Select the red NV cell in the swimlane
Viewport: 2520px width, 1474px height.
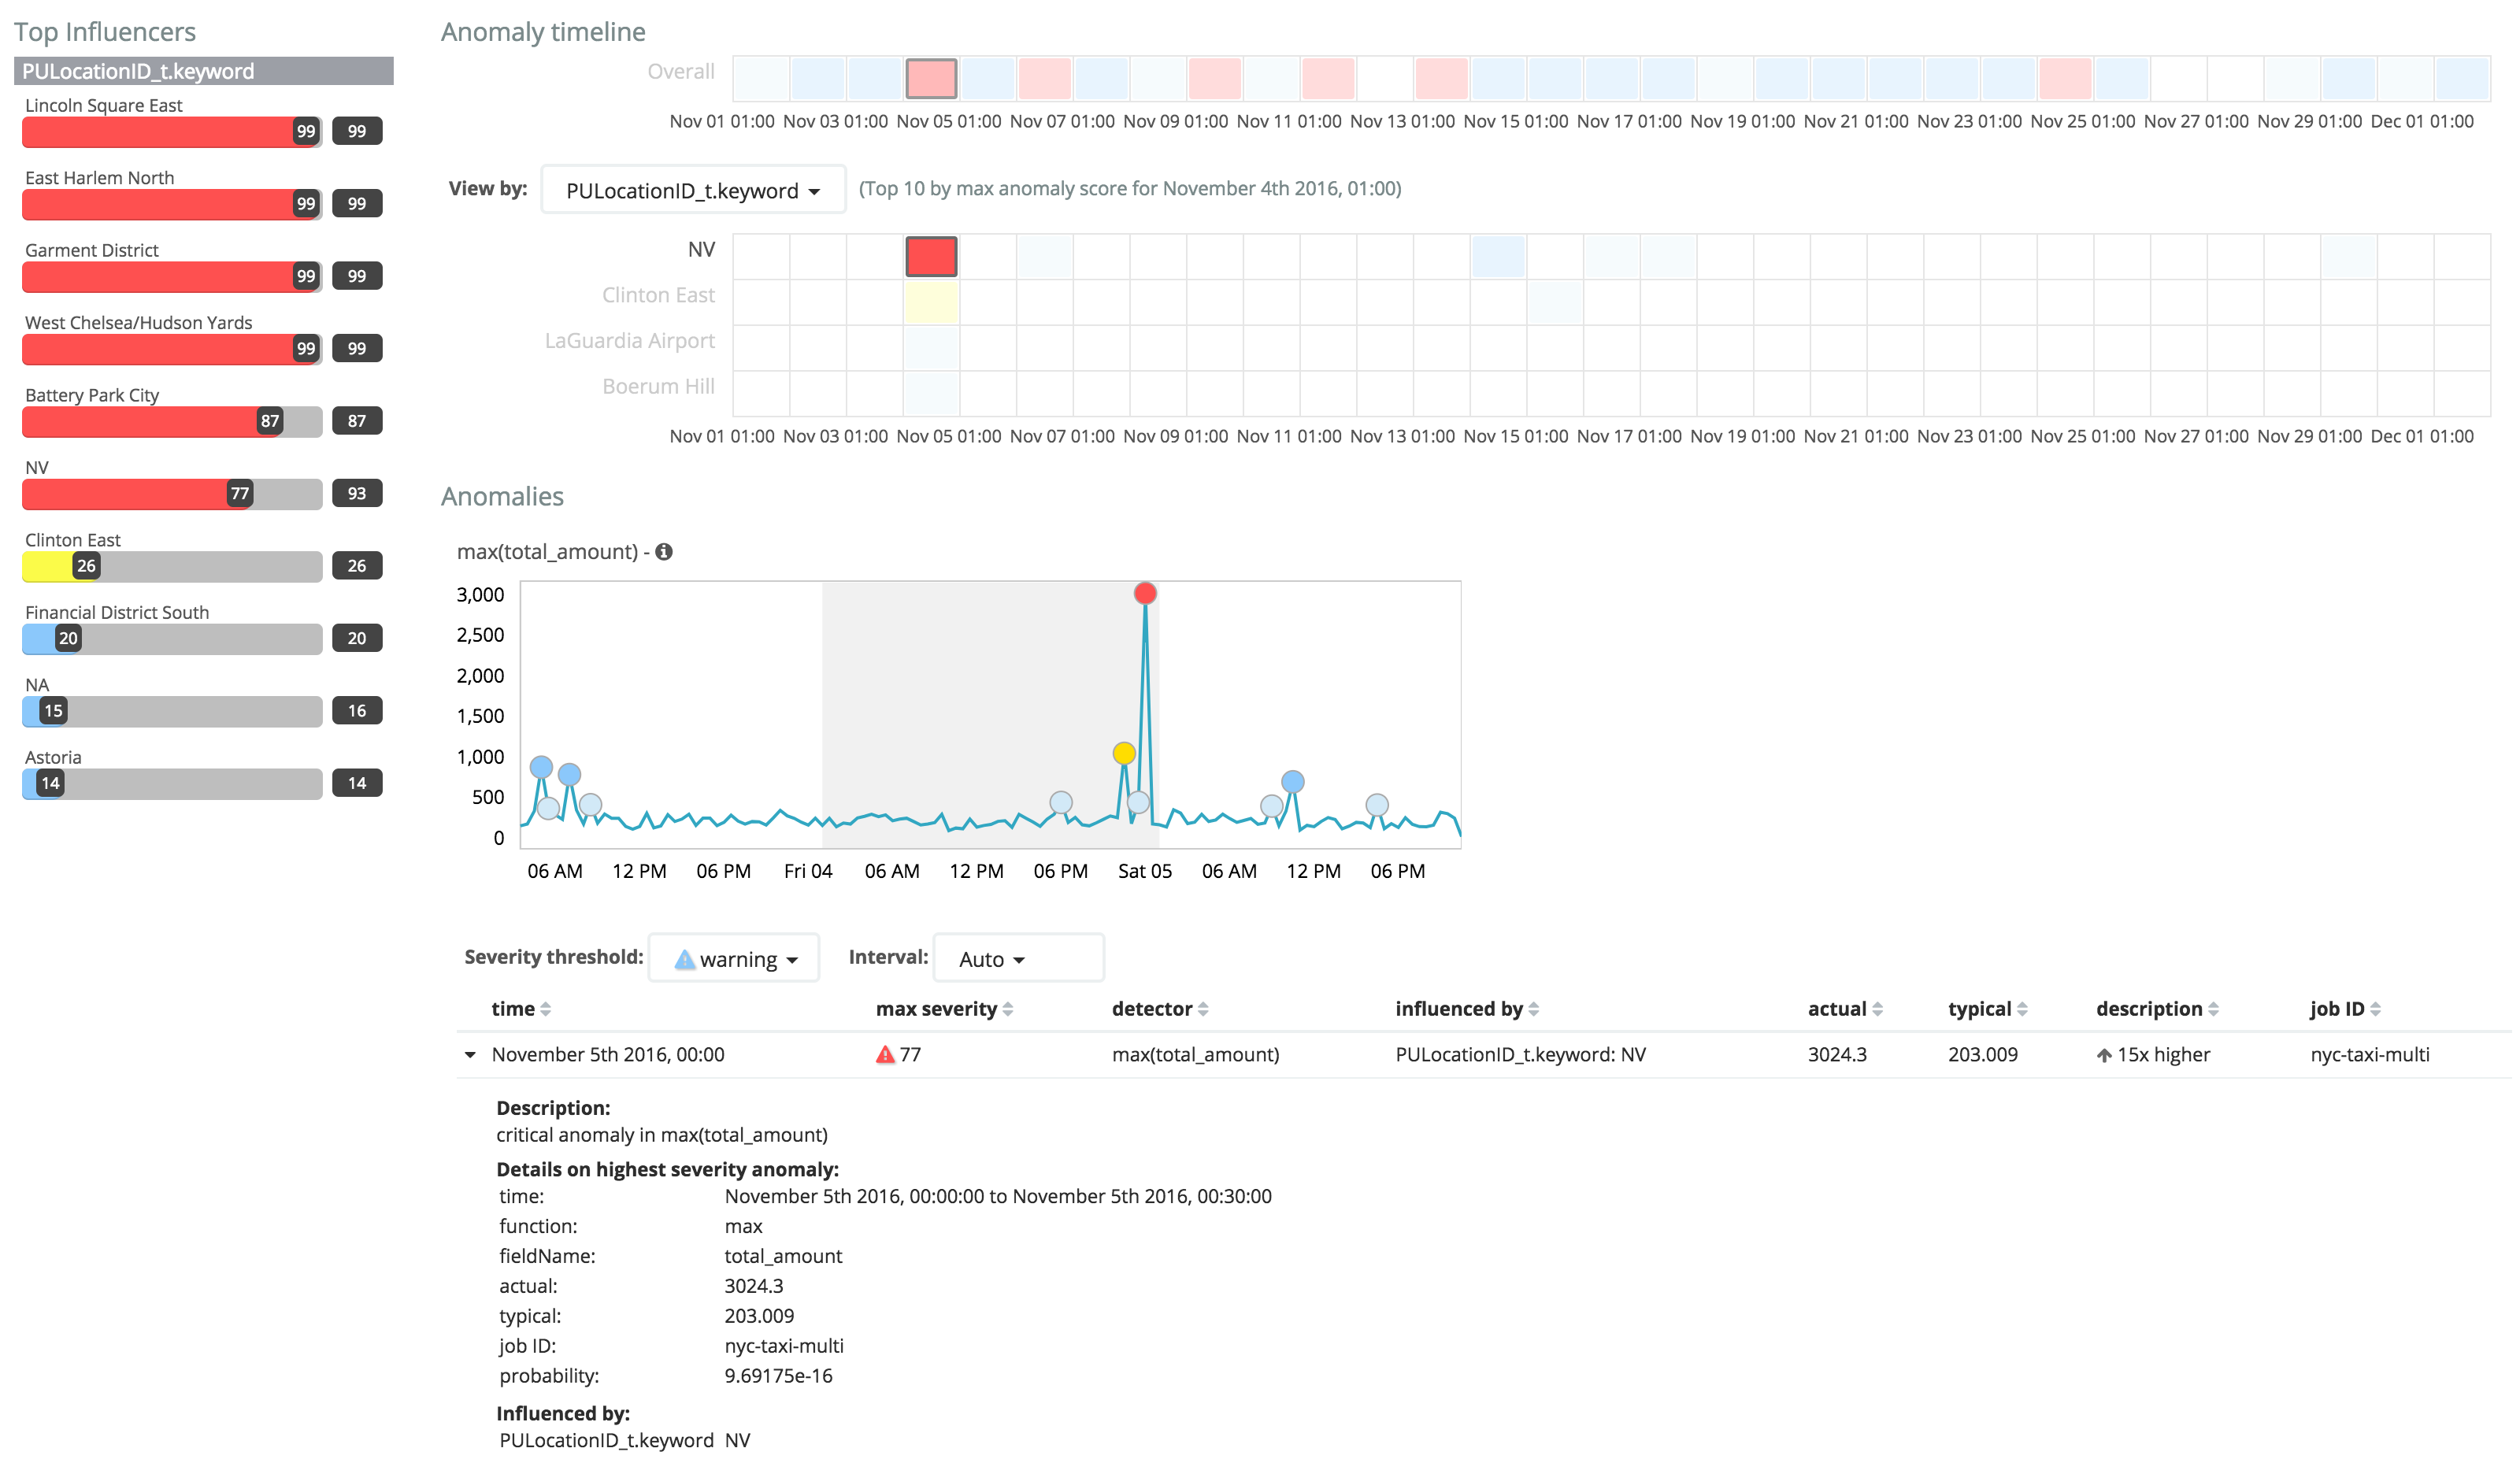[x=931, y=256]
